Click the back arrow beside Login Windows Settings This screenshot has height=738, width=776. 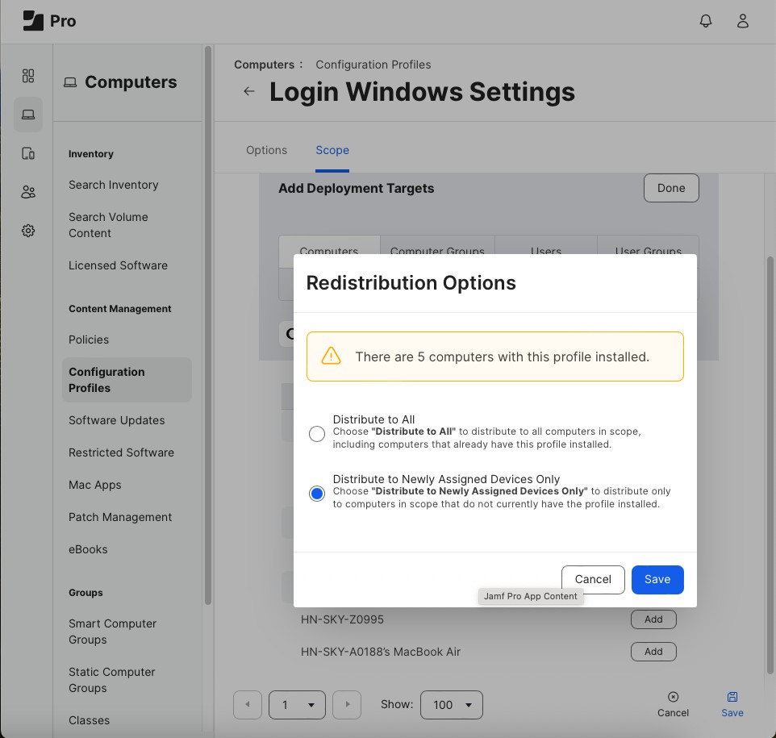(x=249, y=91)
